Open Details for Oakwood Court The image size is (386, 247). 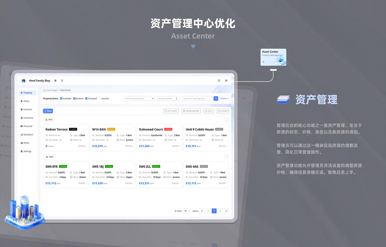pyautogui.click(x=176, y=146)
